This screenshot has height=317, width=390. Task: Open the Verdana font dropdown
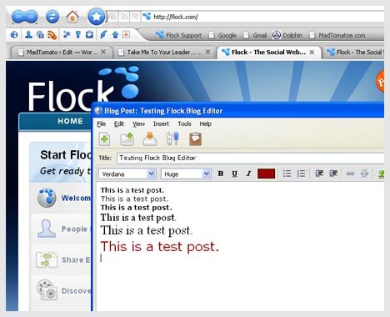[127, 174]
